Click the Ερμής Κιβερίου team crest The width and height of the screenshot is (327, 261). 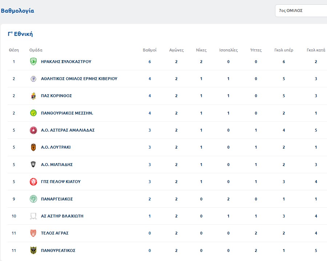click(x=33, y=79)
